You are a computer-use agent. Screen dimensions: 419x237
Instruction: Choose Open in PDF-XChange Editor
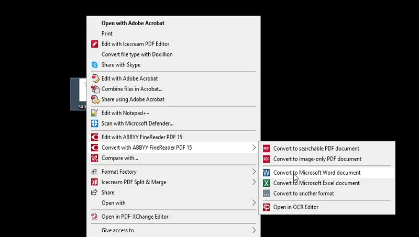(x=174, y=217)
